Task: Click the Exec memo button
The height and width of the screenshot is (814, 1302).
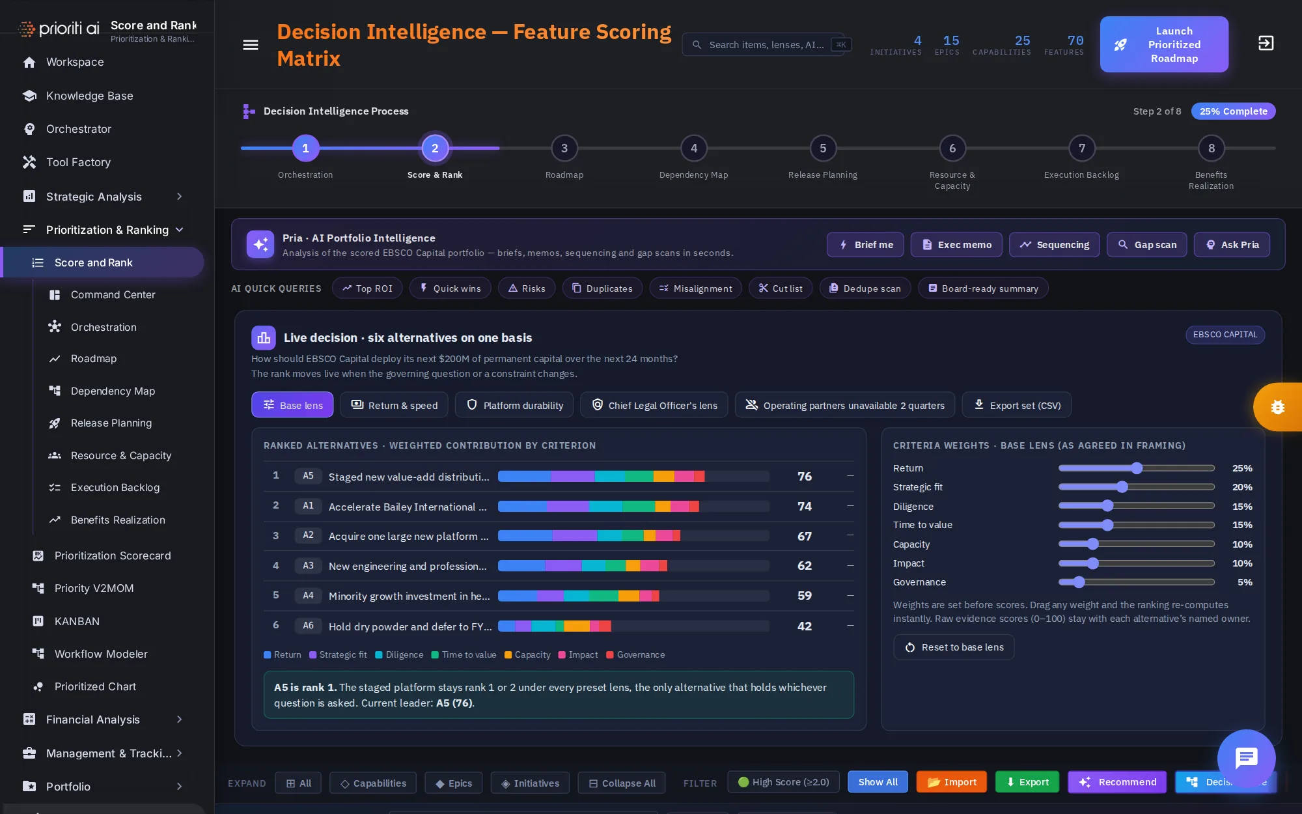Action: 956,245
